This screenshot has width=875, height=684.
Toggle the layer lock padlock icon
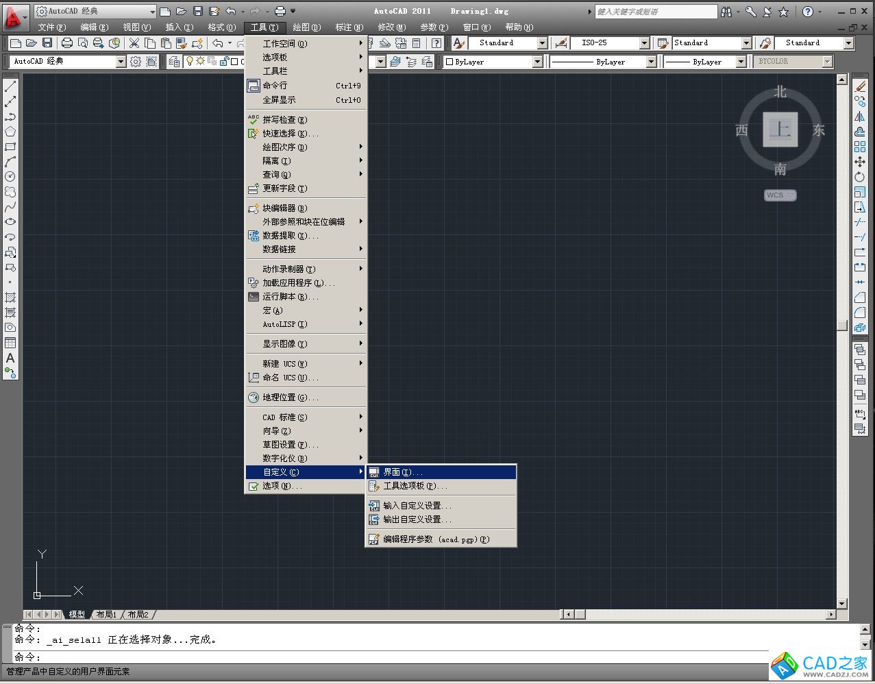(224, 62)
